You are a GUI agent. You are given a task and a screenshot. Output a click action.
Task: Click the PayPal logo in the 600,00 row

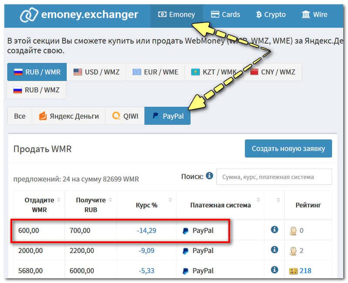coord(185,231)
